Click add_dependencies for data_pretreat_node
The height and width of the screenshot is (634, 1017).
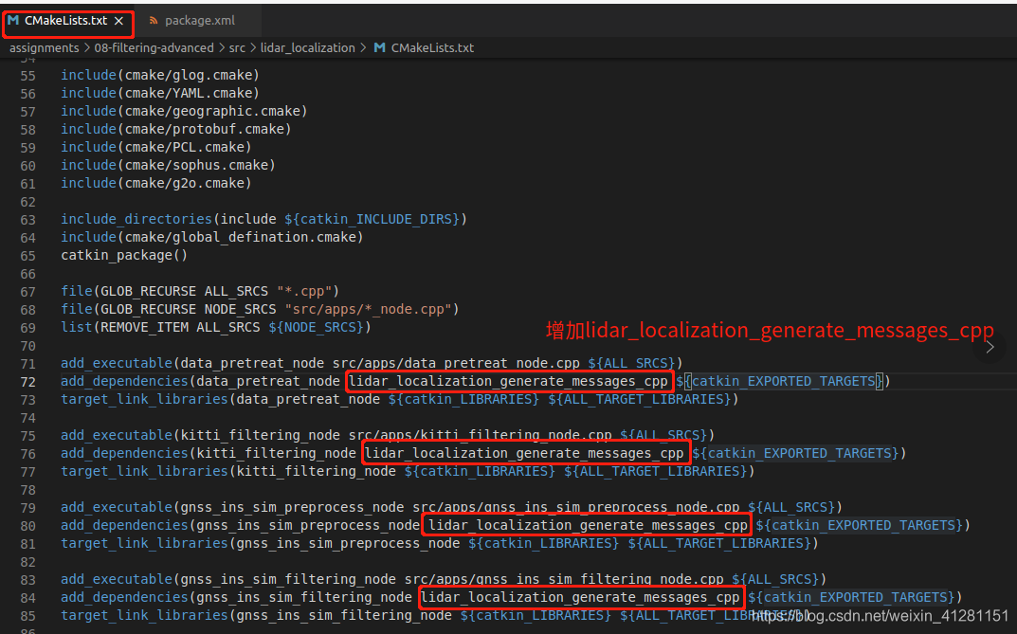(476, 381)
